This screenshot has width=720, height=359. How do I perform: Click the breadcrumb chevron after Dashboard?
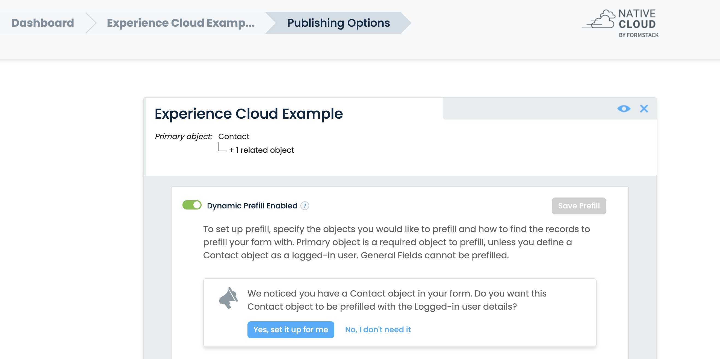pos(91,23)
